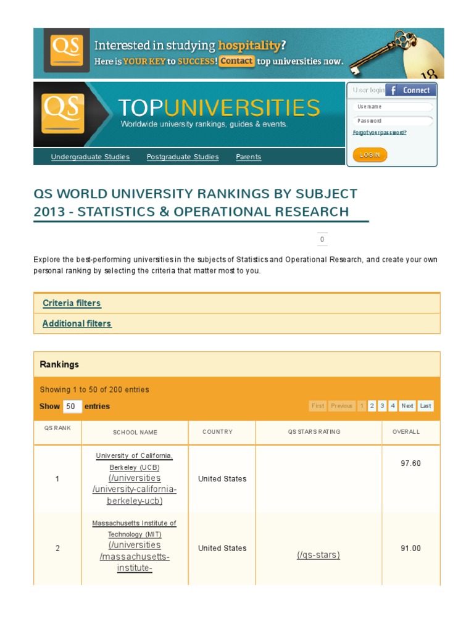Click the QS logo in the hospitality banner

(67, 51)
